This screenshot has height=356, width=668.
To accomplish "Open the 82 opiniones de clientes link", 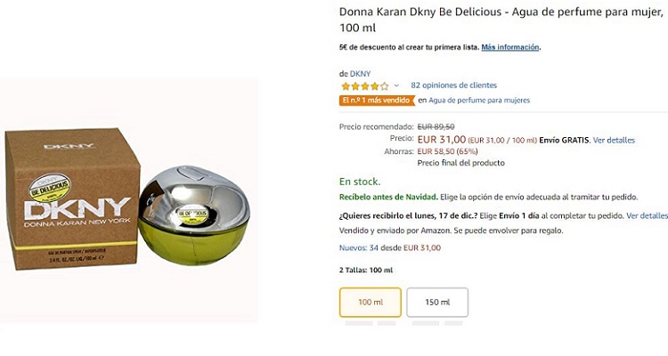I will pos(453,85).
